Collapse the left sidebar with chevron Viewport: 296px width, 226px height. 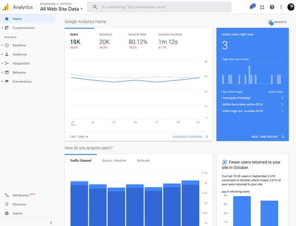click(x=51, y=222)
